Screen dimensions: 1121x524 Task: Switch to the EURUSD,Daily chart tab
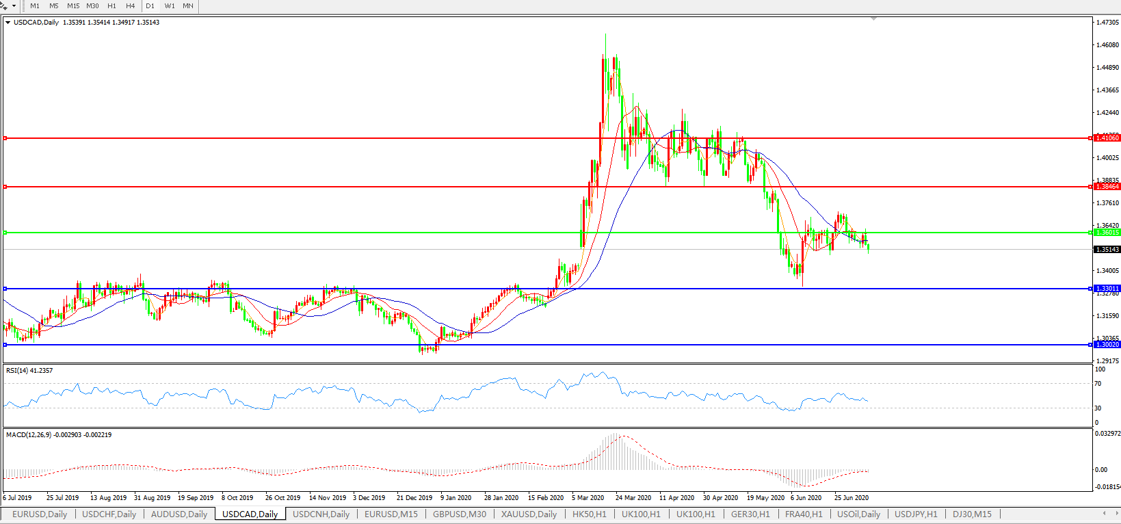click(x=40, y=514)
